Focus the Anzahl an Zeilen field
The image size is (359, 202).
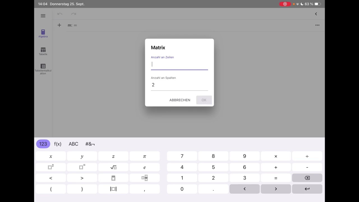click(179, 64)
